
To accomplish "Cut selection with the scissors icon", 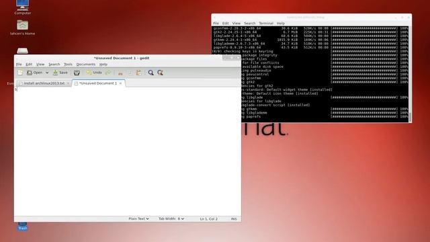I will [120, 73].
